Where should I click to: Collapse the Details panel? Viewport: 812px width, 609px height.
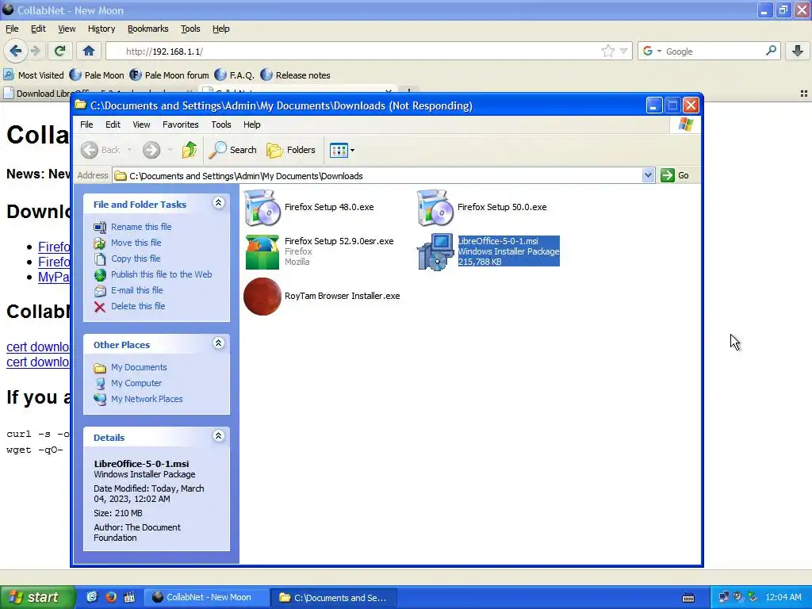pyautogui.click(x=219, y=436)
